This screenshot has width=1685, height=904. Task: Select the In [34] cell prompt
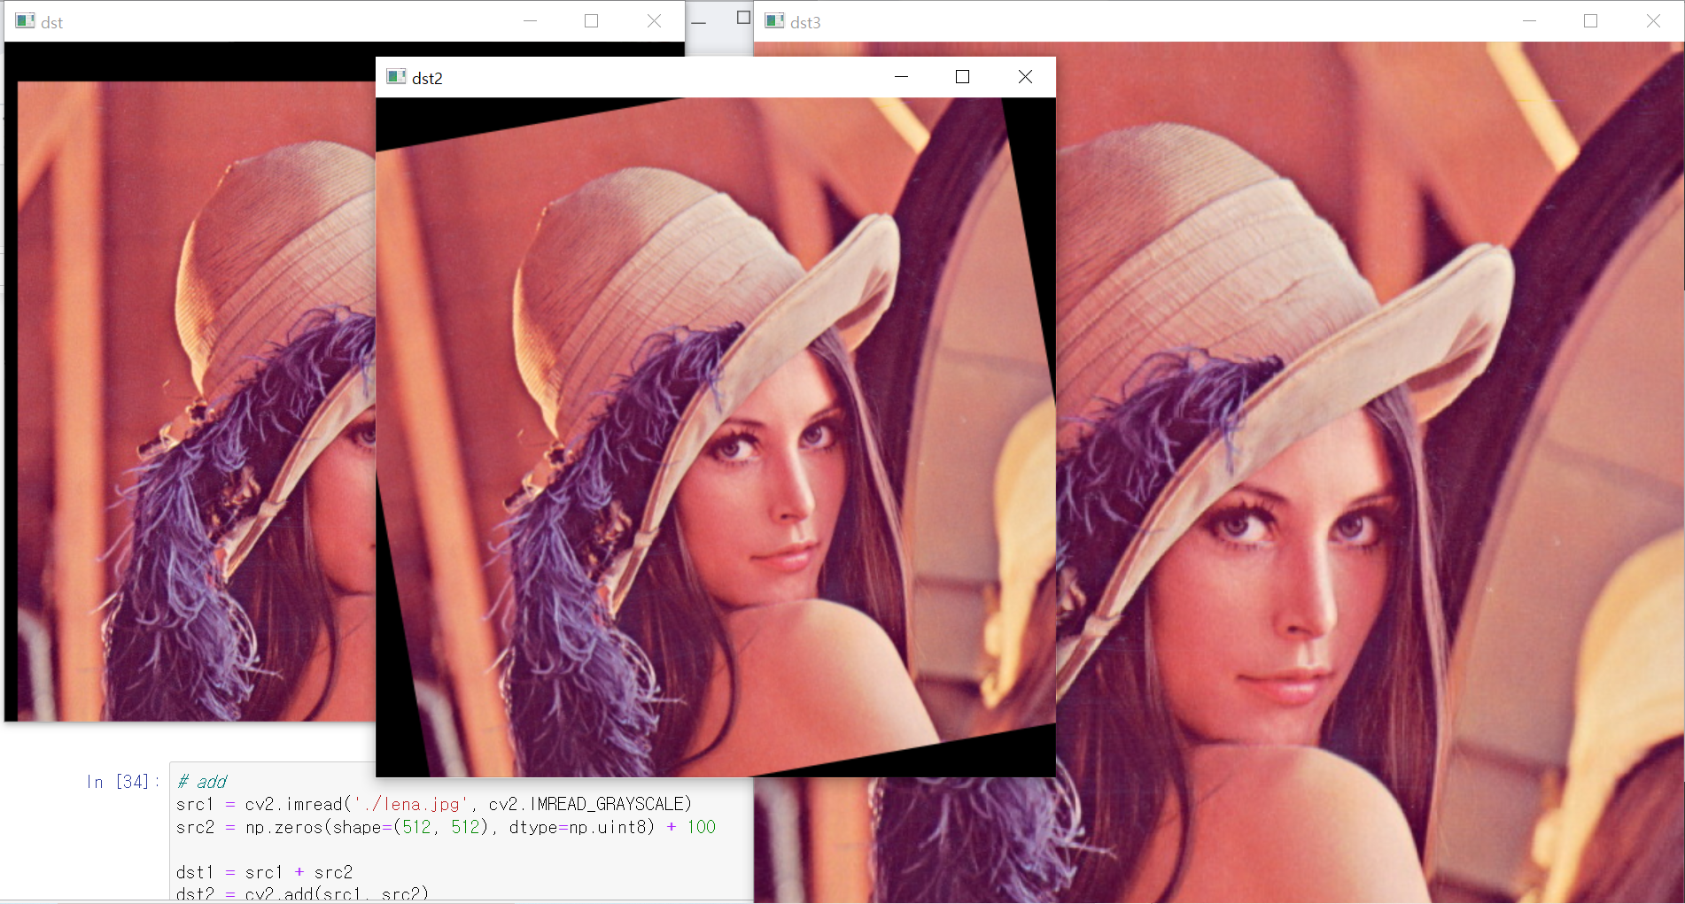tap(123, 782)
